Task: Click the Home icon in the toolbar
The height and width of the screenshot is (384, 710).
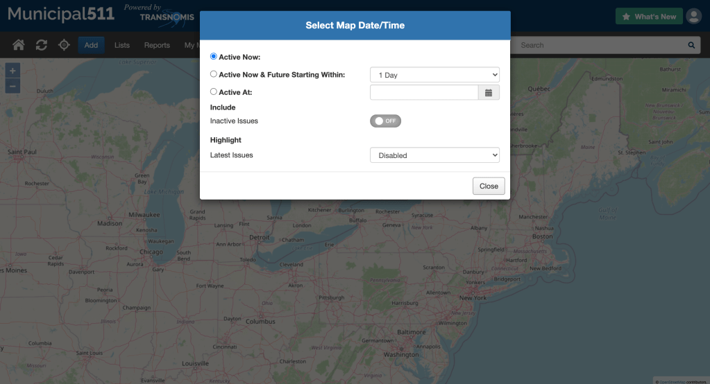Action: tap(19, 45)
